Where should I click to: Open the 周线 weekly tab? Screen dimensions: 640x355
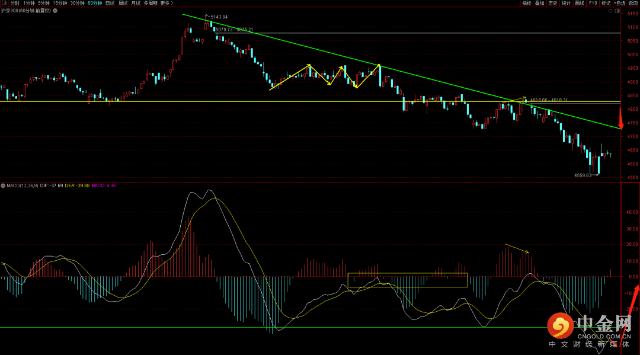coord(123,3)
